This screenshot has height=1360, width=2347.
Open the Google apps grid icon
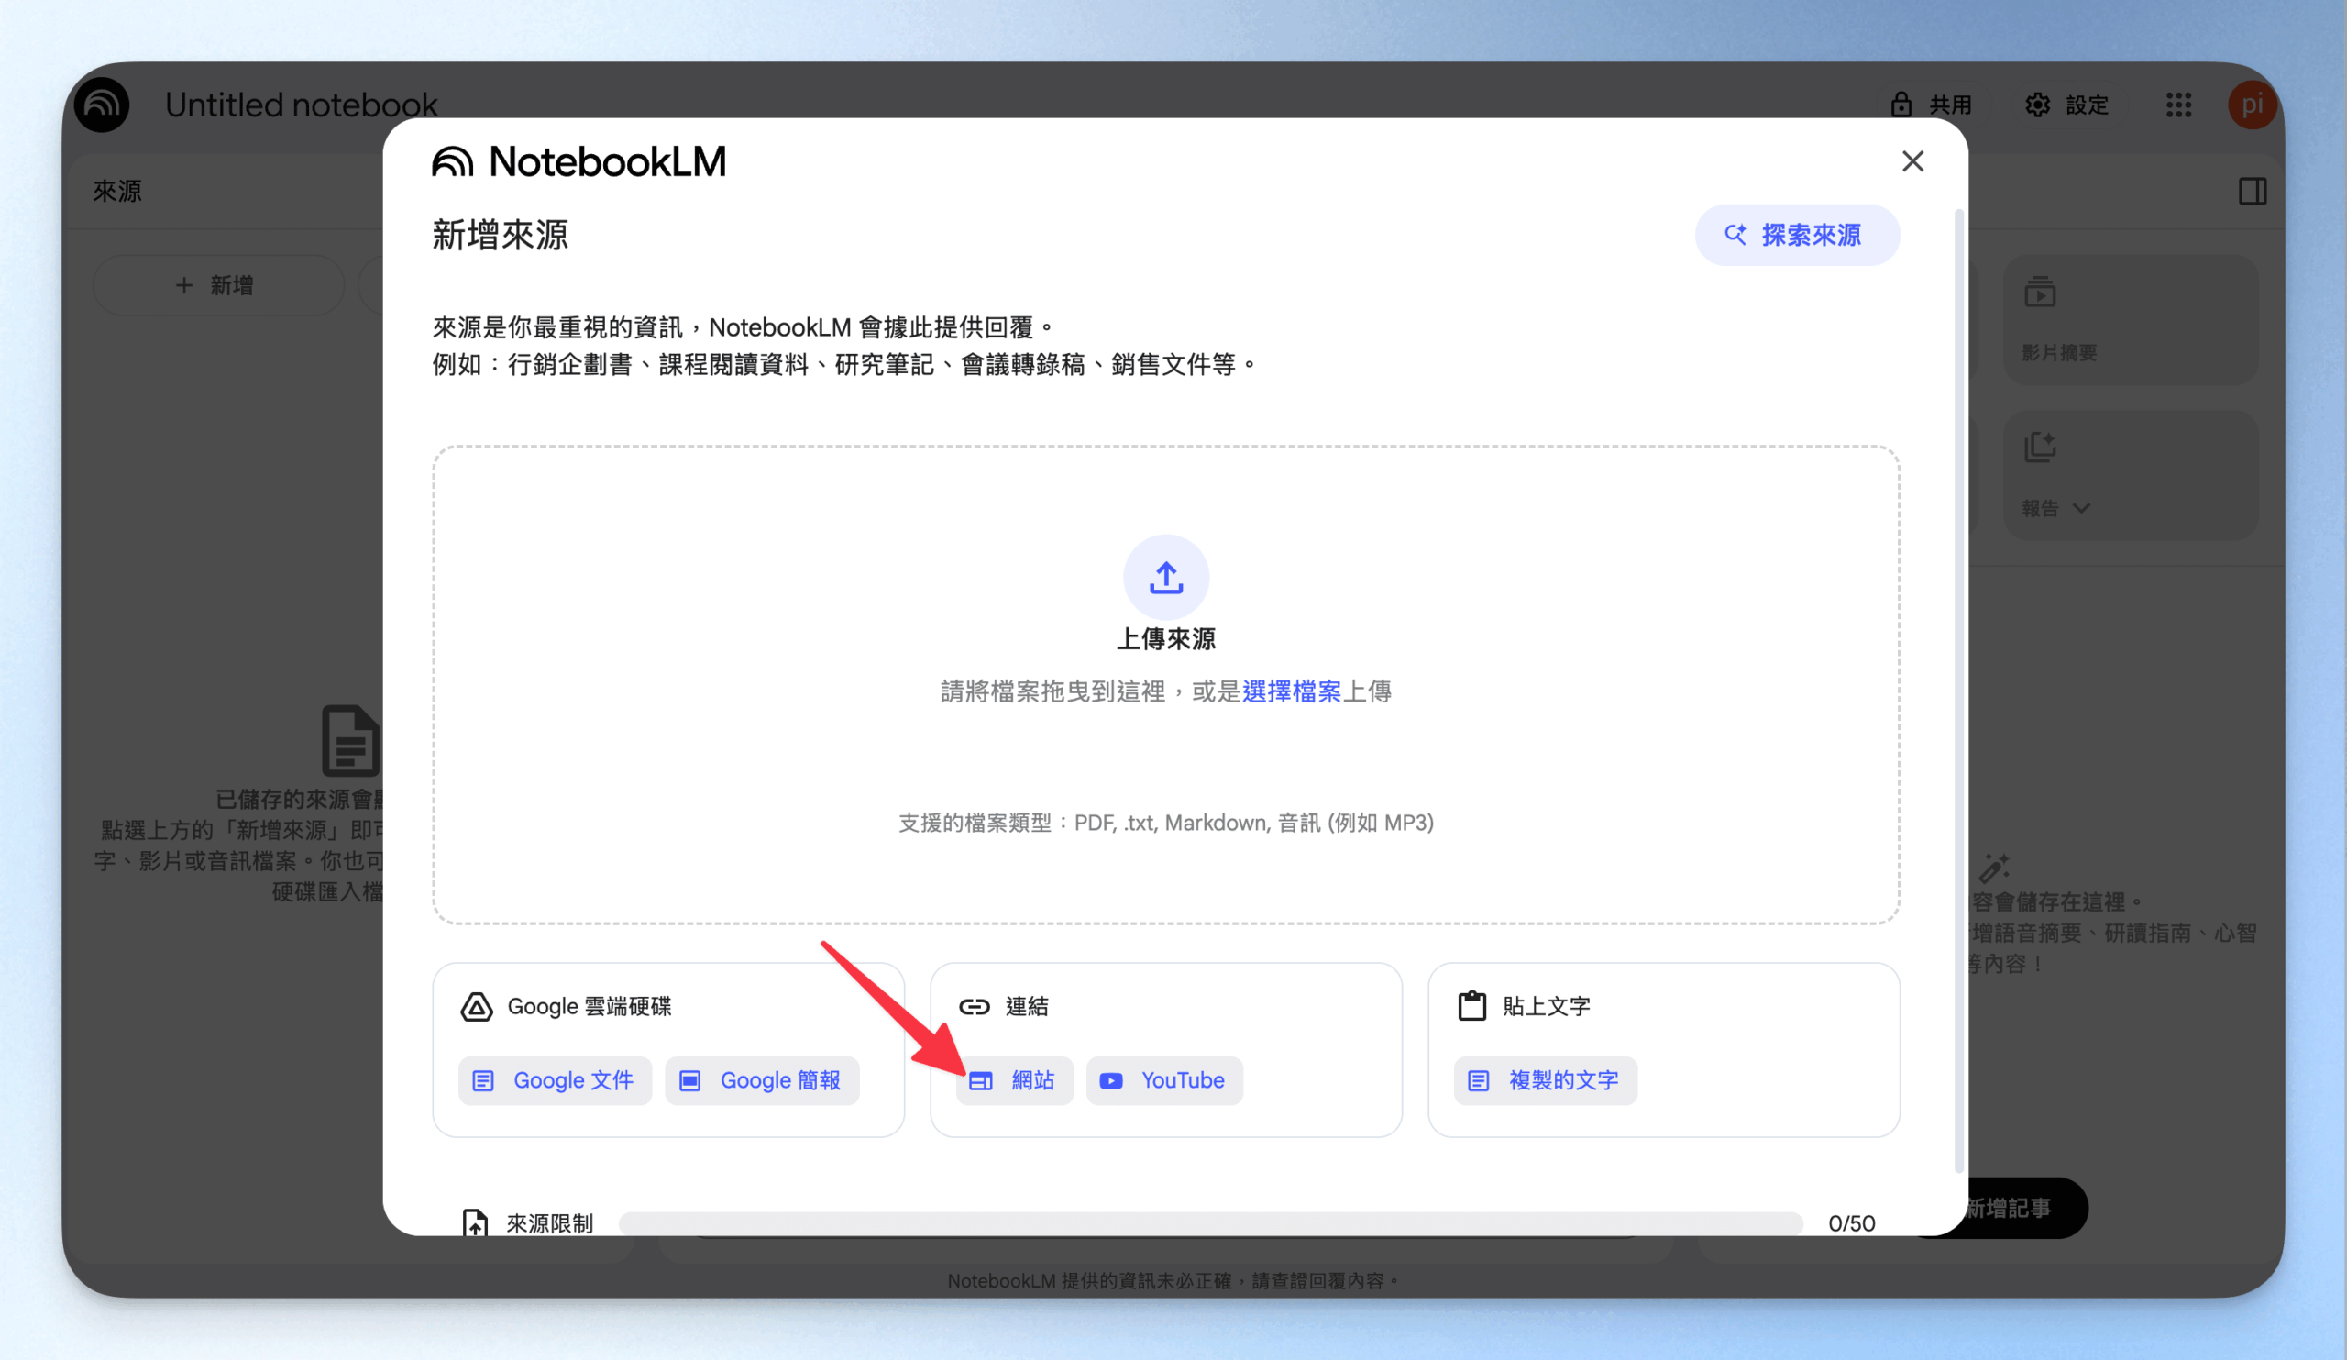click(2178, 105)
